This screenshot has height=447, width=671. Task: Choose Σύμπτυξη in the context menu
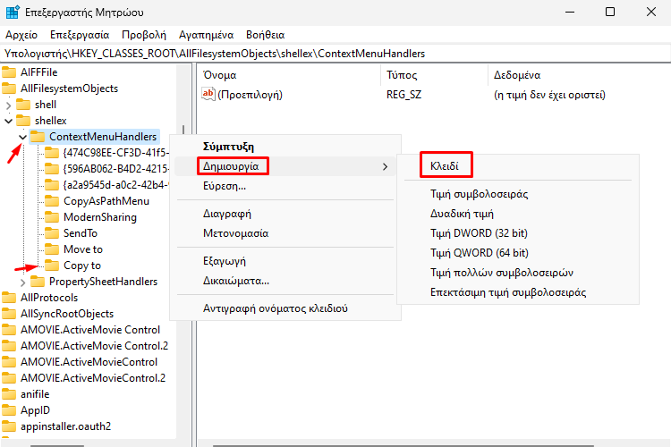click(x=285, y=147)
